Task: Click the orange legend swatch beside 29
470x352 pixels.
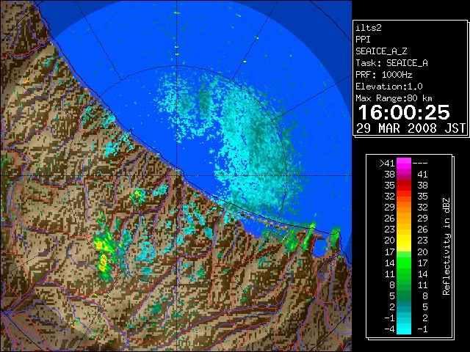Action: click(404, 208)
